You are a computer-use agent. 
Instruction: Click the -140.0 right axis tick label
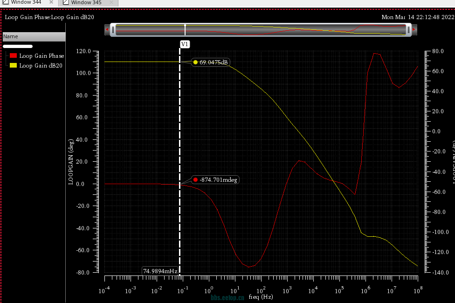[x=440, y=273]
